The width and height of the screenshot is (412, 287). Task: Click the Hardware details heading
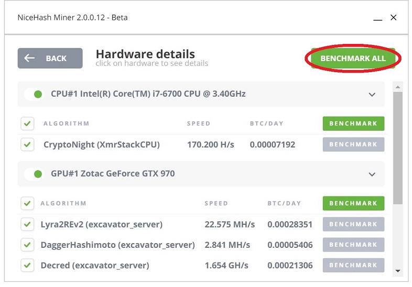pyautogui.click(x=145, y=54)
